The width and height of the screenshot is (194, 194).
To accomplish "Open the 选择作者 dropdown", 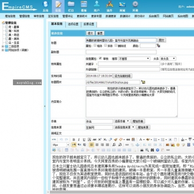I will coord(122,121).
